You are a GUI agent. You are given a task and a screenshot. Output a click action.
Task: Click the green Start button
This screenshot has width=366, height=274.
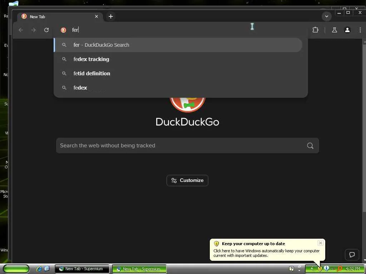pos(16,269)
